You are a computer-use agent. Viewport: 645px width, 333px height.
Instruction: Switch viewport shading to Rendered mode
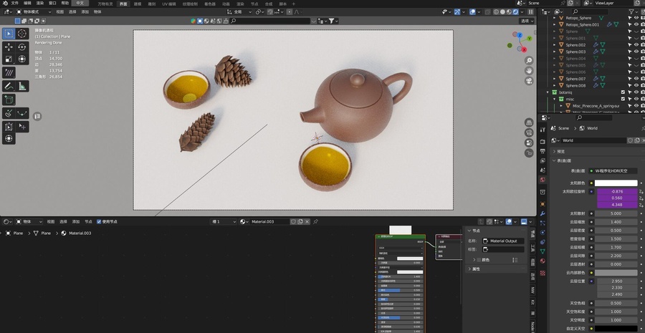(x=515, y=12)
